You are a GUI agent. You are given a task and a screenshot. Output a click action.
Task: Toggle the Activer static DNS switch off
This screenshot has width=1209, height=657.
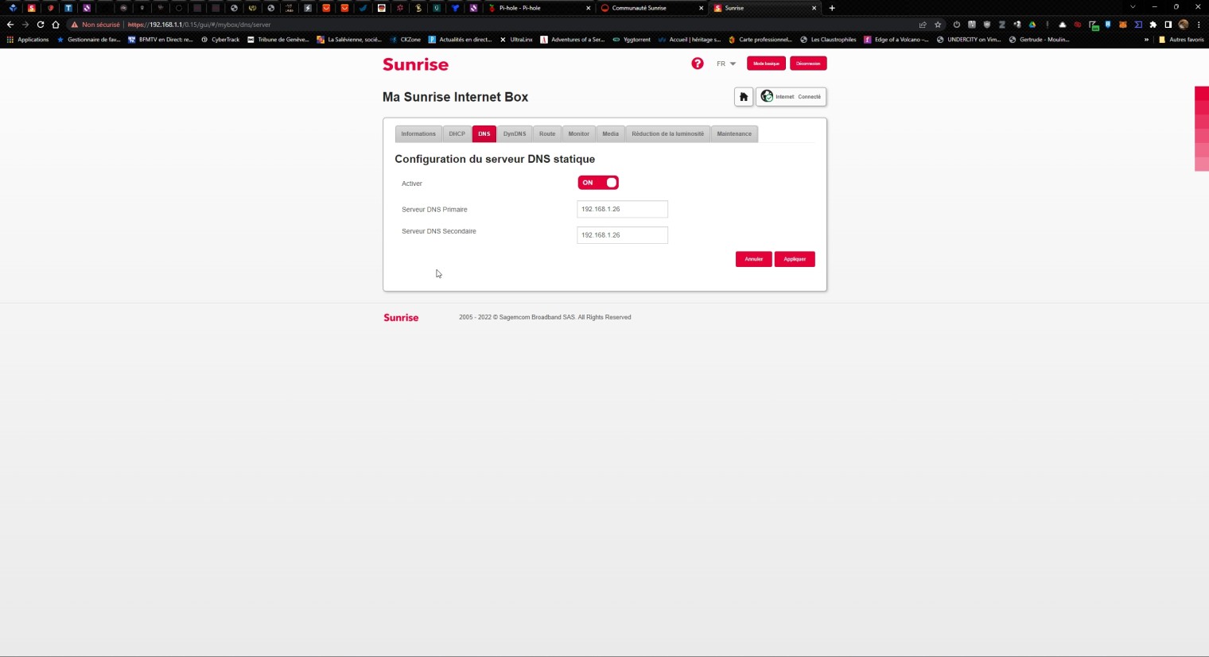click(x=598, y=183)
